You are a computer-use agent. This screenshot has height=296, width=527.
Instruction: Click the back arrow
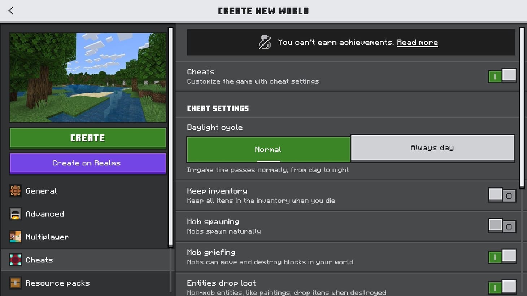pos(11,10)
